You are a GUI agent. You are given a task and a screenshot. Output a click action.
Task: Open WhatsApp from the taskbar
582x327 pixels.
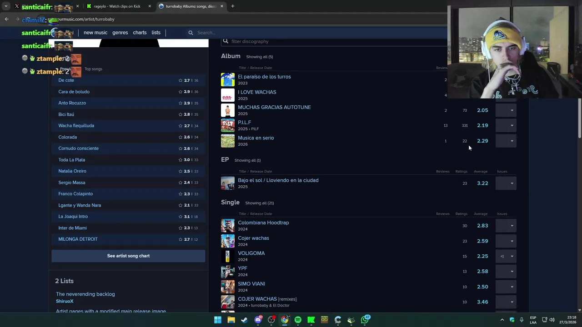pos(365,320)
